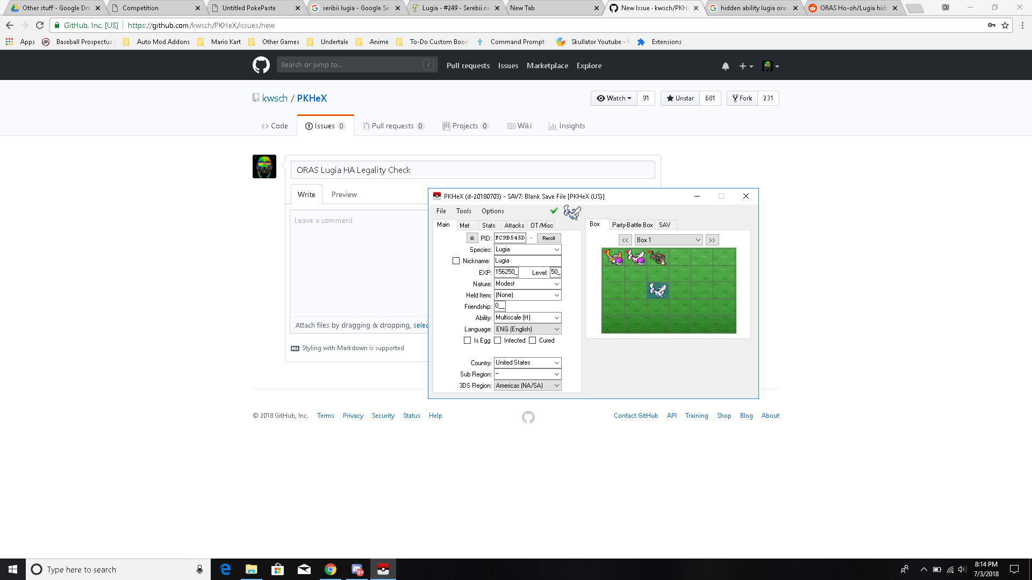Open GitHub notifications bell
Image resolution: width=1032 pixels, height=580 pixels.
point(725,66)
